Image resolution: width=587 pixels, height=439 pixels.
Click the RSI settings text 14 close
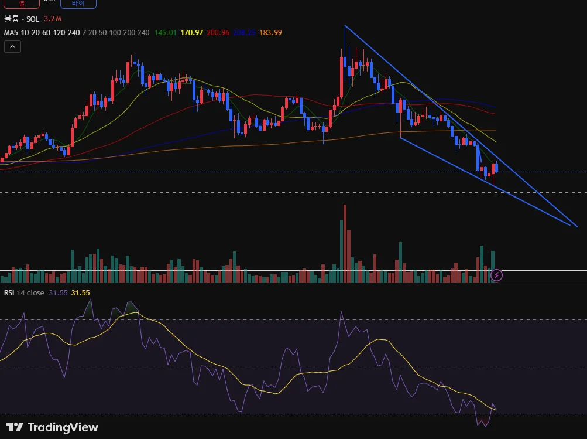(30, 293)
